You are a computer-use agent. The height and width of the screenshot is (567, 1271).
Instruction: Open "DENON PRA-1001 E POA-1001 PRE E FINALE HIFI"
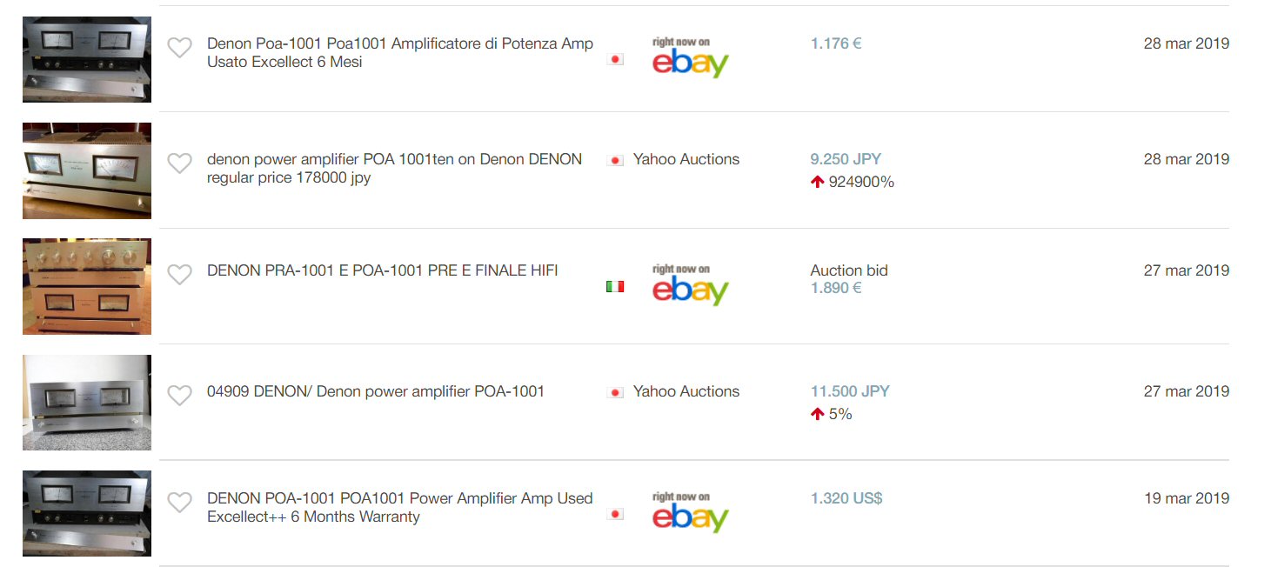(382, 270)
